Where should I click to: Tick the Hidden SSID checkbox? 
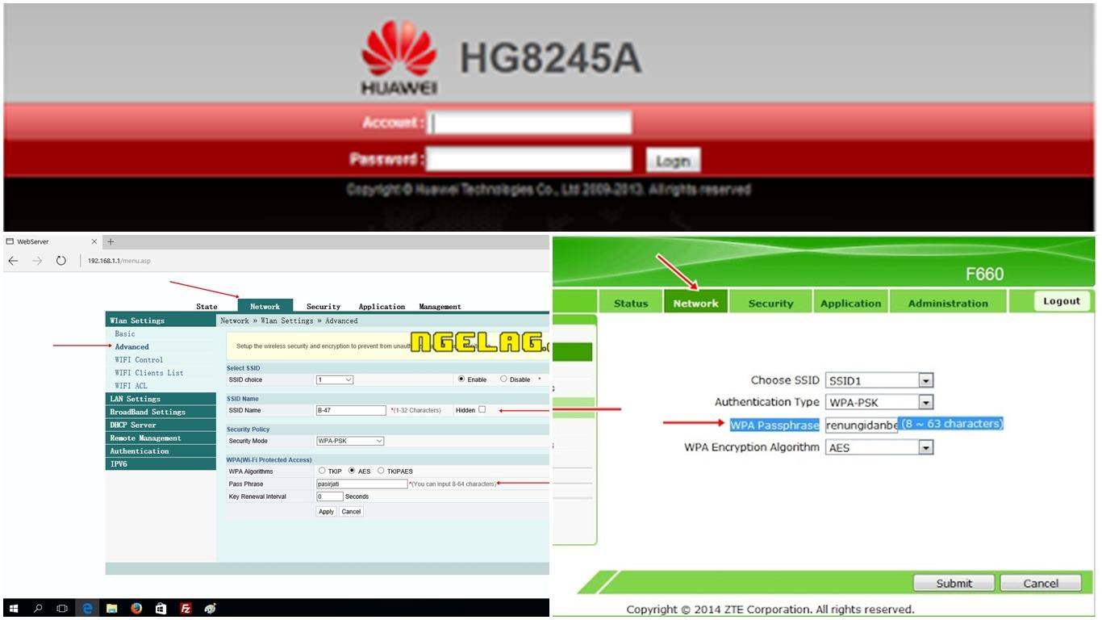[x=482, y=409]
